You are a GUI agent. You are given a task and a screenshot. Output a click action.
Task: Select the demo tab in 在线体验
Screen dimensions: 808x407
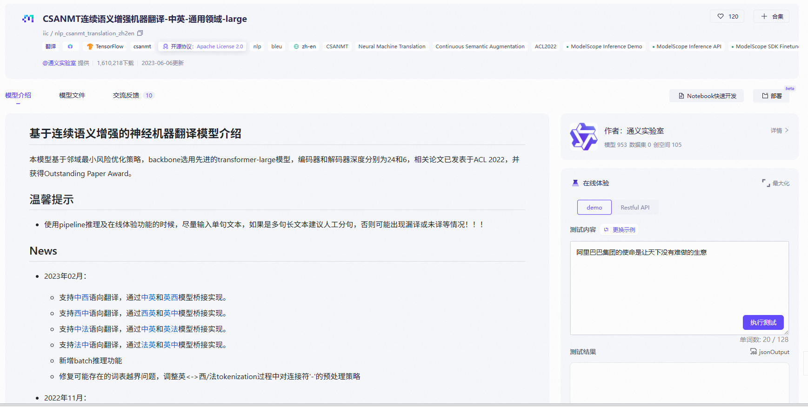pos(594,207)
